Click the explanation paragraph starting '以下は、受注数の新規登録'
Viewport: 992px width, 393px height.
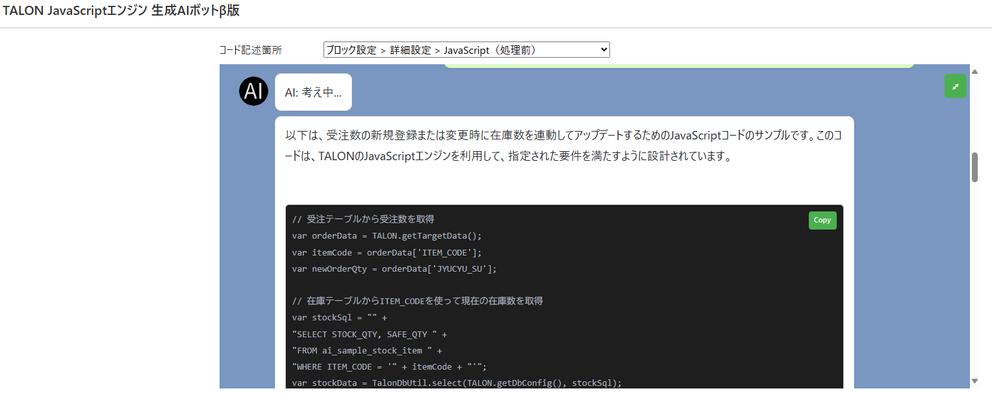(564, 146)
